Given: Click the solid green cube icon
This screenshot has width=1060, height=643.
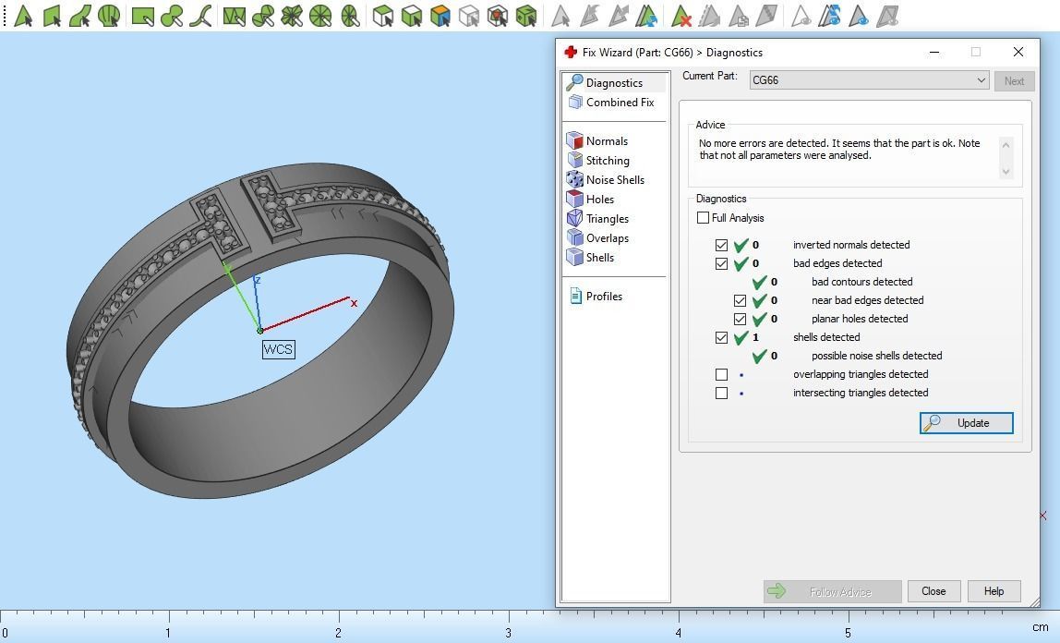Looking at the screenshot, I should click(x=526, y=16).
